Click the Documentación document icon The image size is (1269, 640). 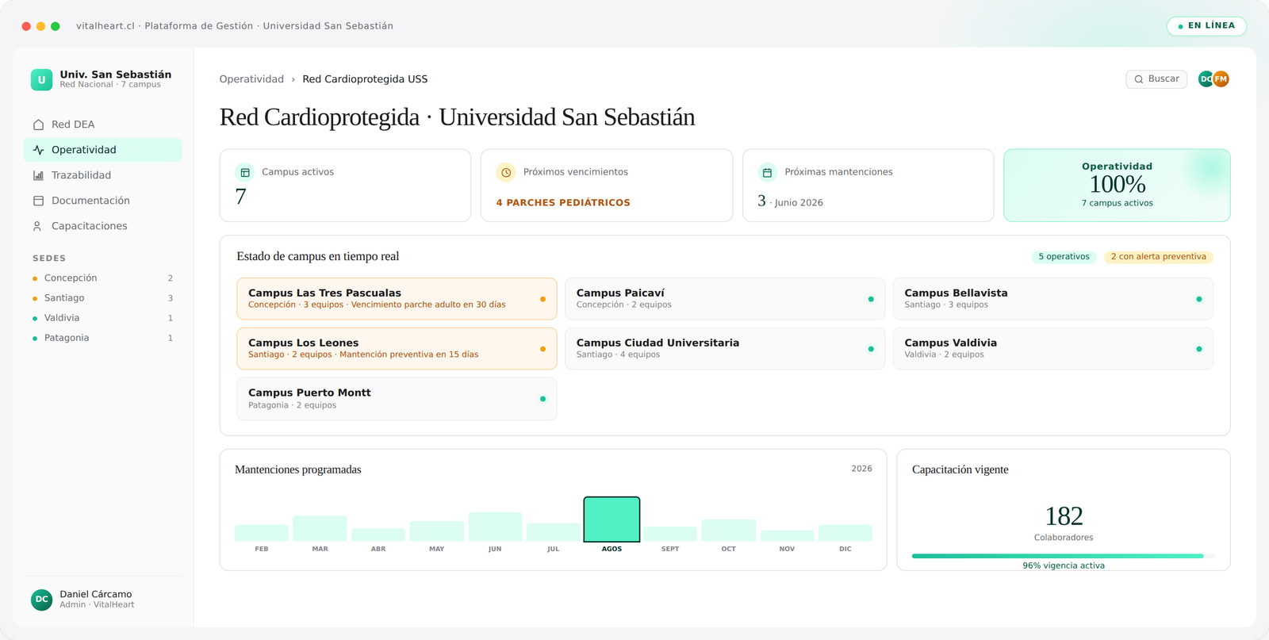[38, 201]
